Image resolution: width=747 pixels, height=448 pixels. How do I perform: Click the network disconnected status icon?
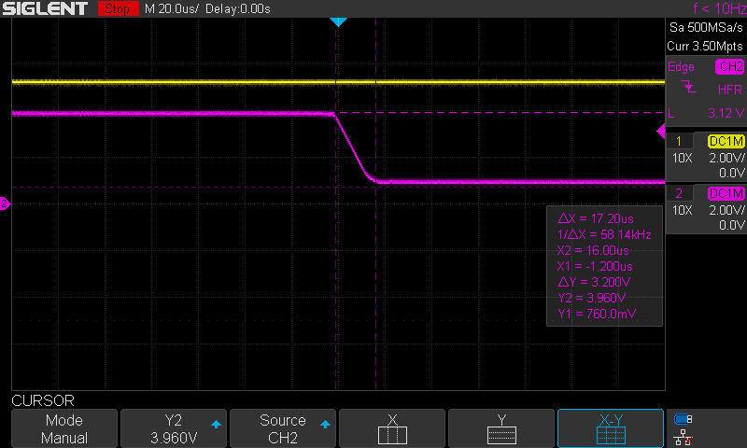684,437
